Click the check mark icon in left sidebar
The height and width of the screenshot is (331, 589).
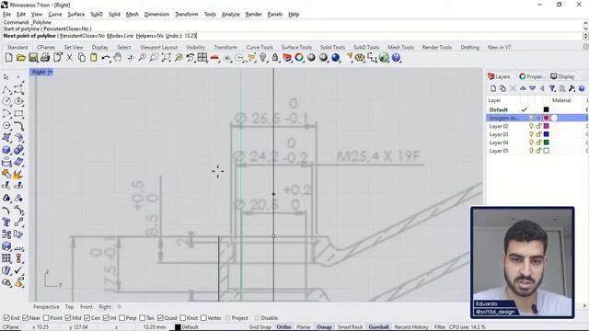18,270
